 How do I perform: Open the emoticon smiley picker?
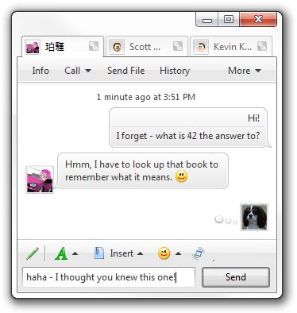point(164,253)
